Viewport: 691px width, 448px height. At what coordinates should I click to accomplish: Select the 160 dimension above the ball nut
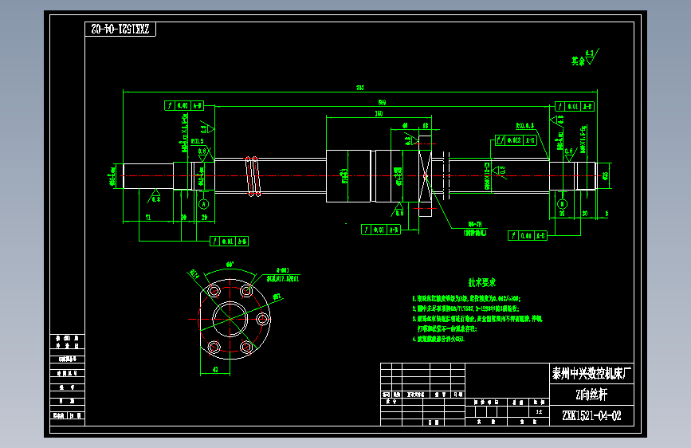[379, 113]
